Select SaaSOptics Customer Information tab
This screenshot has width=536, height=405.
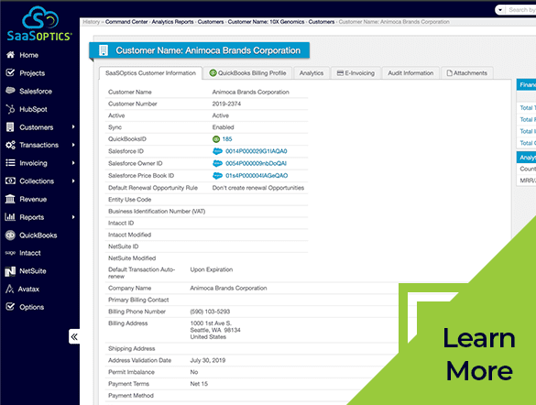150,73
